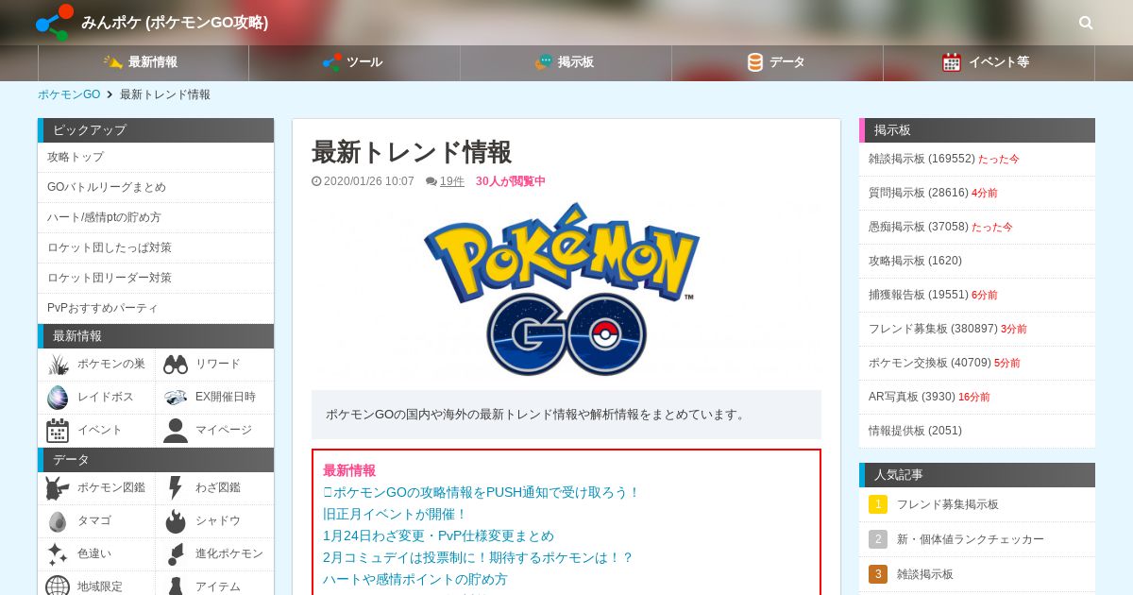Image resolution: width=1133 pixels, height=595 pixels.
Task: Select the データ database icon
Action: click(x=755, y=62)
